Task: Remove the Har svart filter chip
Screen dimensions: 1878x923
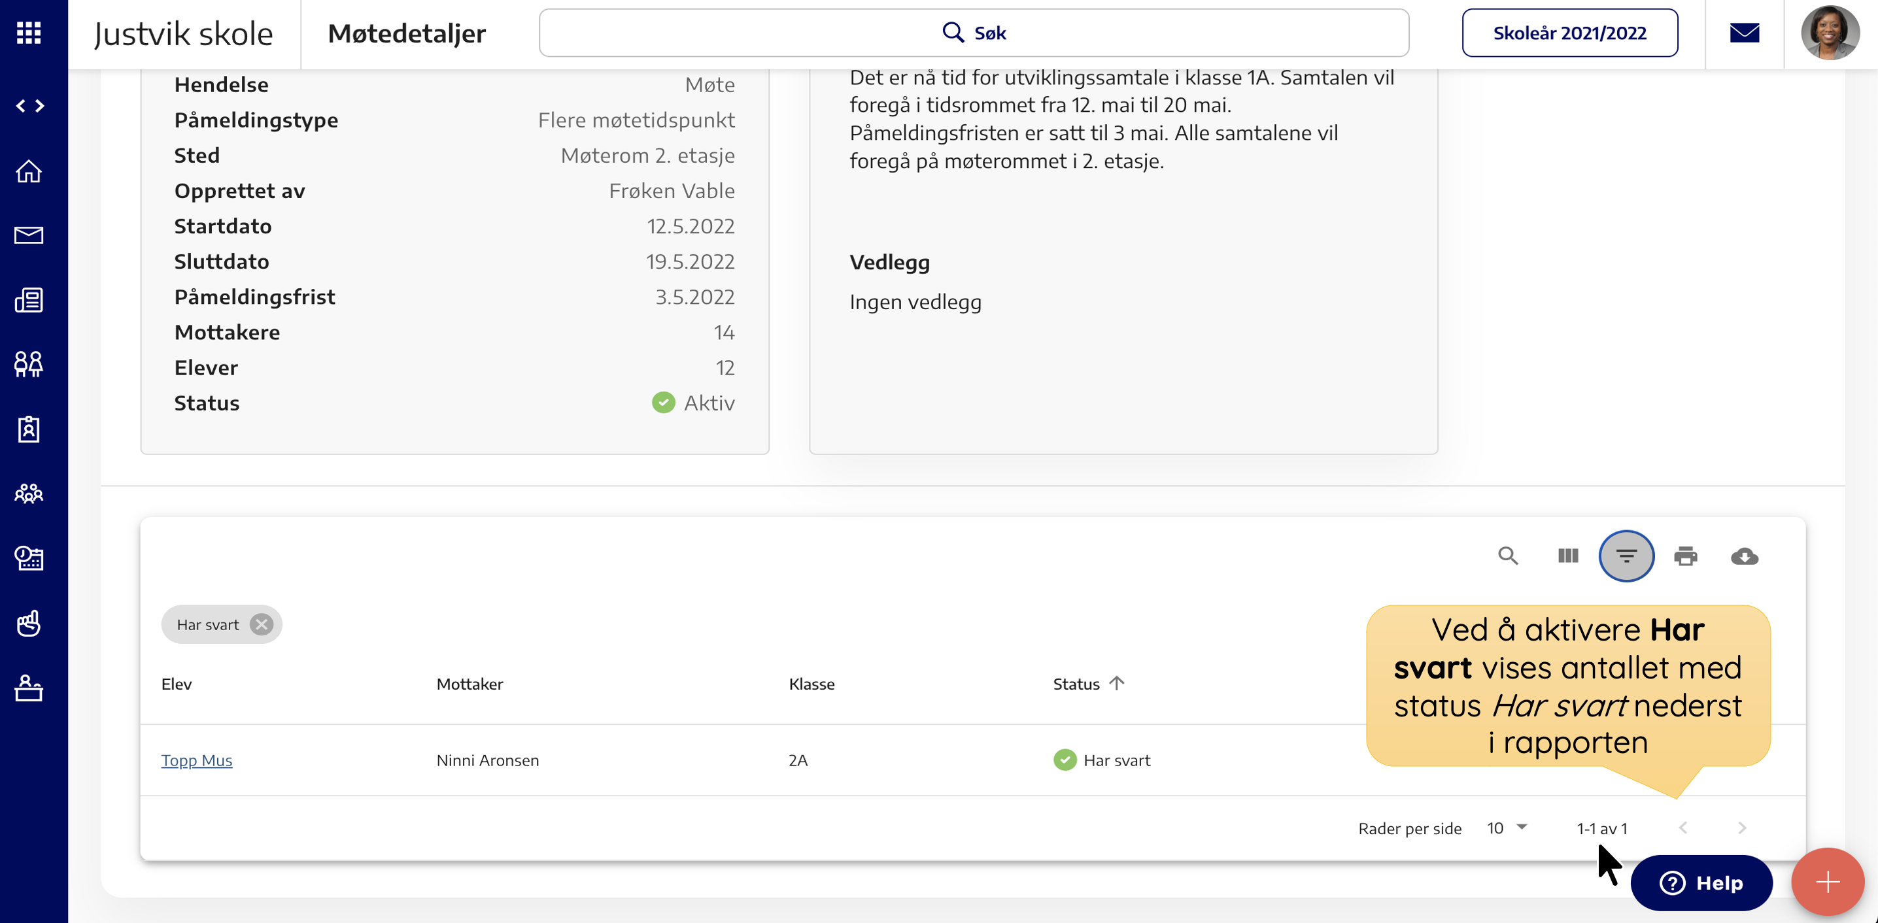Action: click(261, 624)
